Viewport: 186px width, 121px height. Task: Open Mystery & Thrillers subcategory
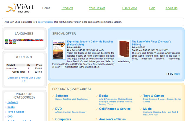(107, 102)
